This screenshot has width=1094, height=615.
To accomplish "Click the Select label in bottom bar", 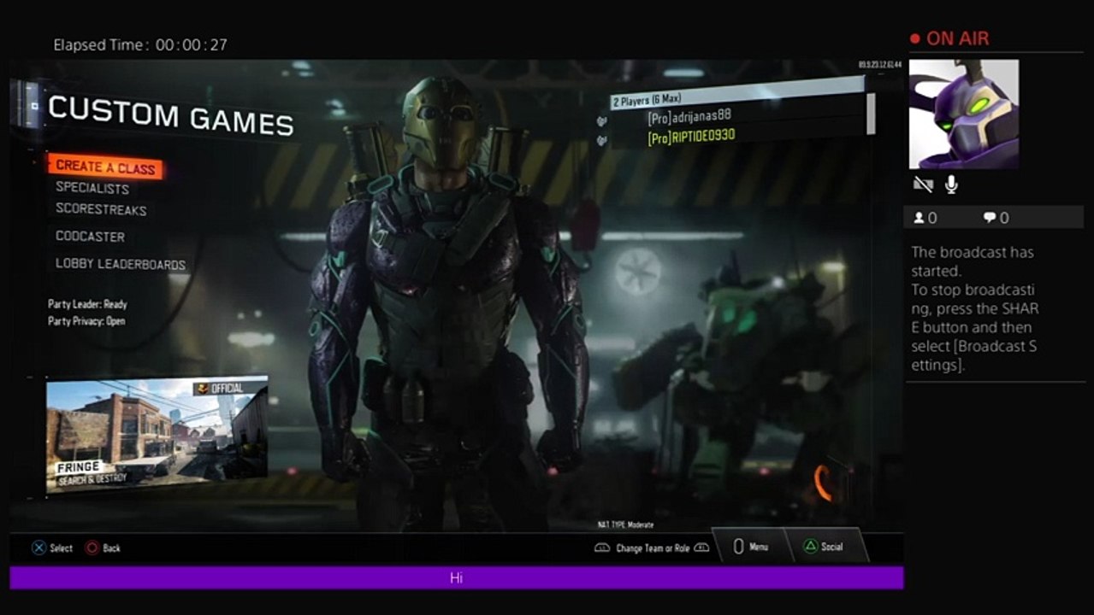I will 61,548.
